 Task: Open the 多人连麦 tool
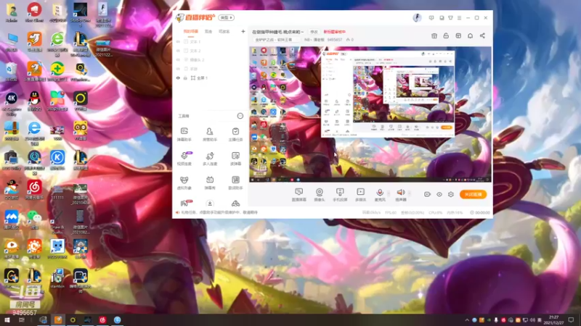click(210, 158)
